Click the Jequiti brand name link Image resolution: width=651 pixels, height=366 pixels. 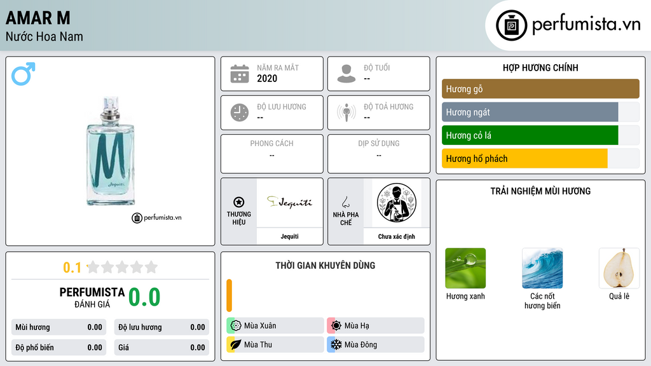pos(289,236)
